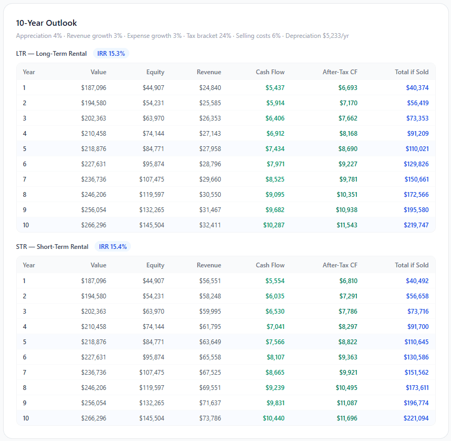Select STR year 10 total $221,094
Screen dimensions: 451x441
(416, 418)
